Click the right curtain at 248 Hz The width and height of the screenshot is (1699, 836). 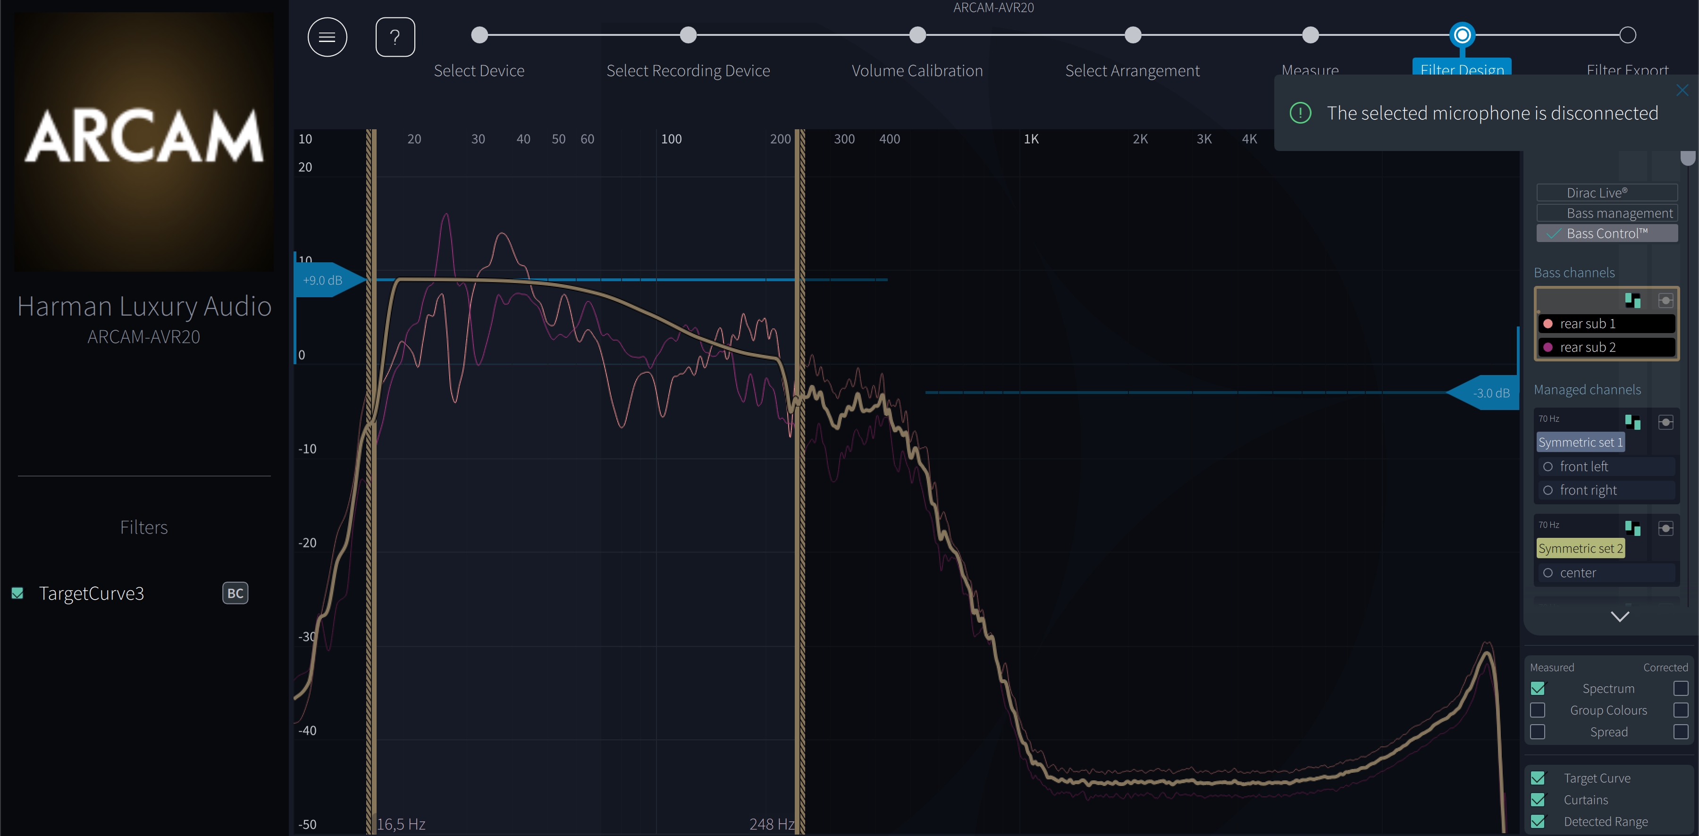tap(800, 481)
